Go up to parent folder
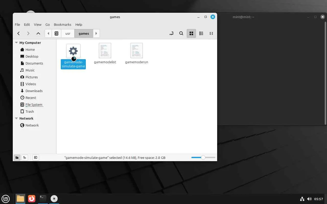The image size is (327, 204). point(38,33)
